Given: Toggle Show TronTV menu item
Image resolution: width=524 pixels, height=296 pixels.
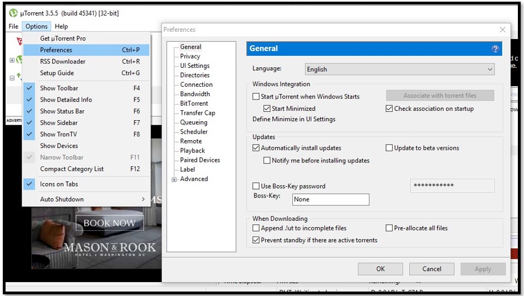Looking at the screenshot, I should pyautogui.click(x=86, y=134).
